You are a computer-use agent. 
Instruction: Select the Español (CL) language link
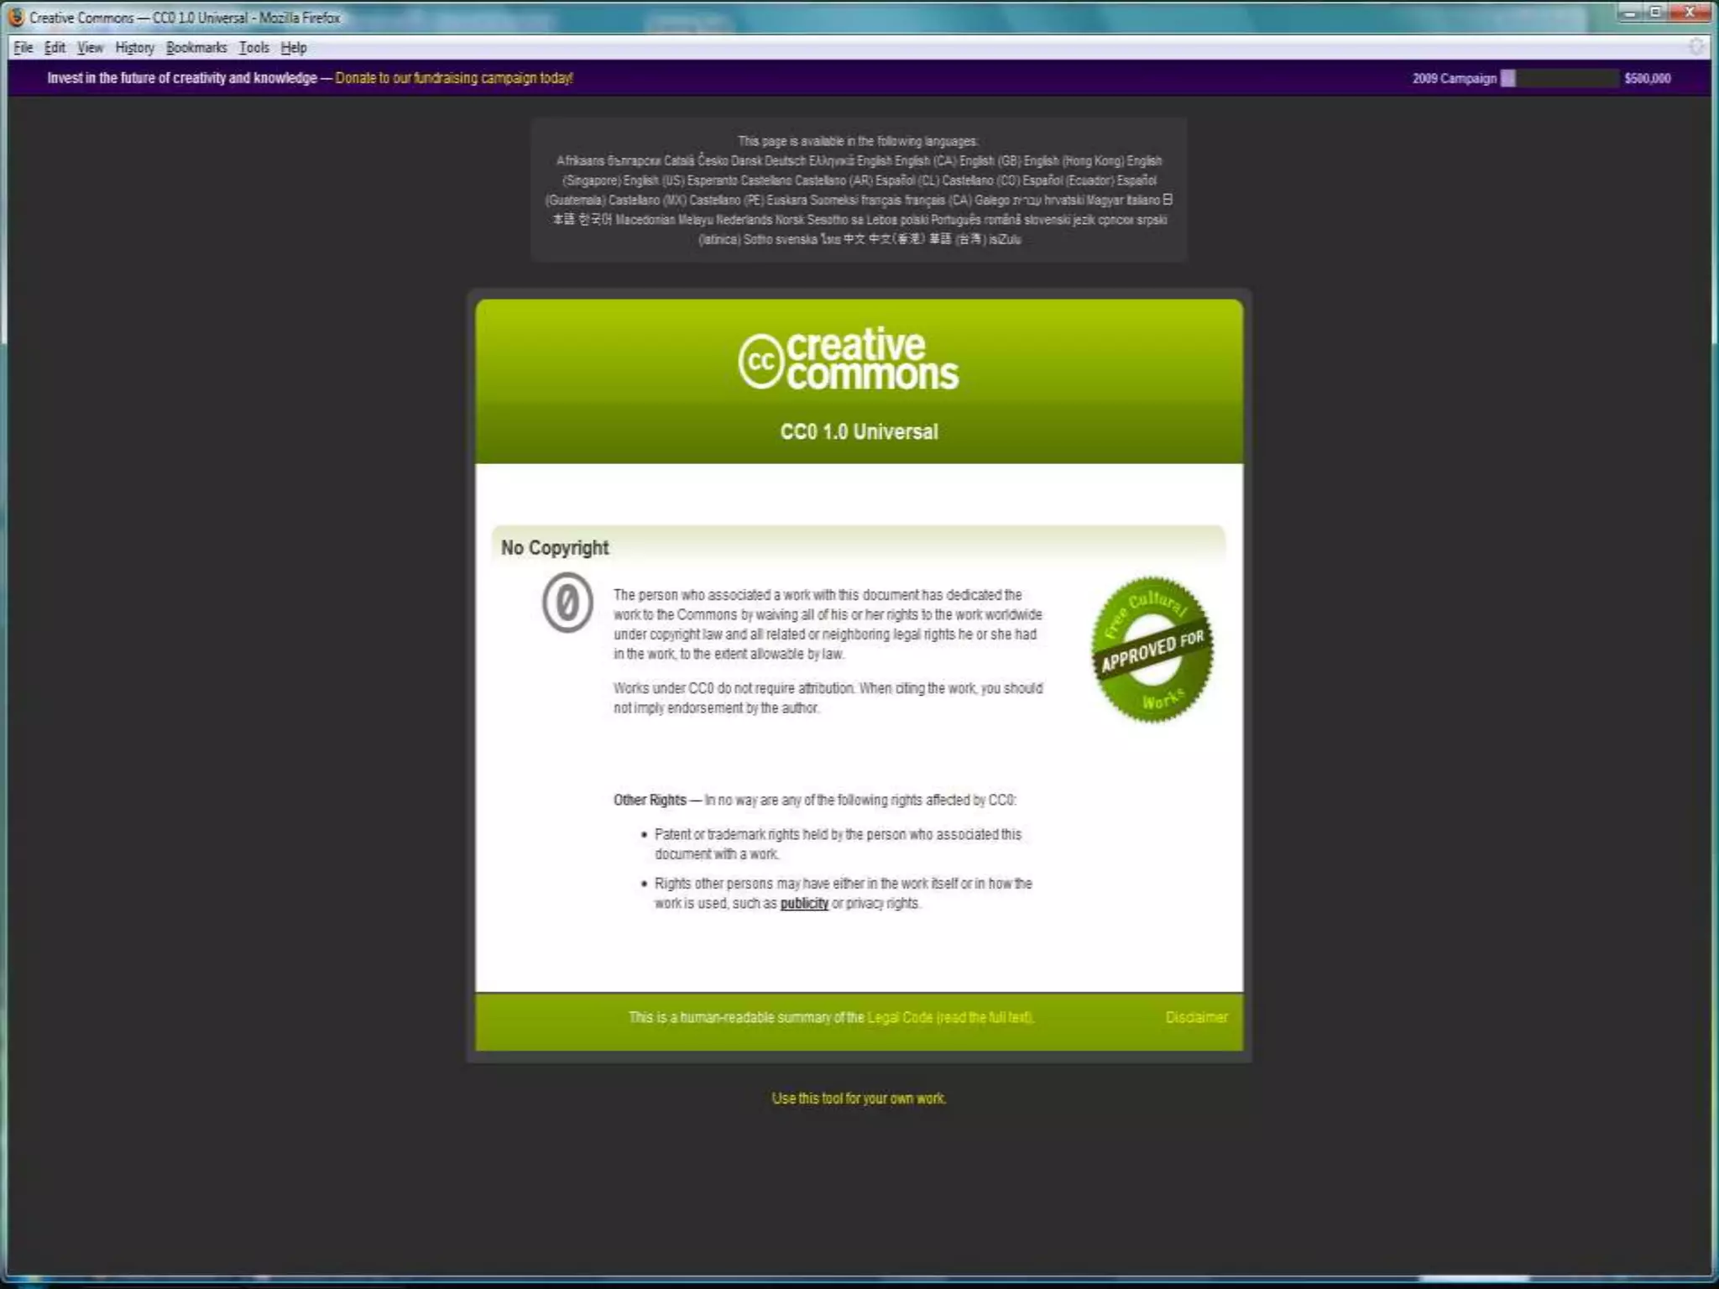click(907, 180)
